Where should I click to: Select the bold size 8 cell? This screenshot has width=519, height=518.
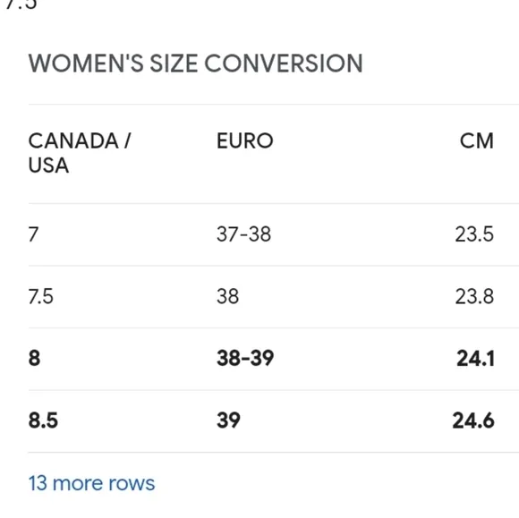pos(34,358)
